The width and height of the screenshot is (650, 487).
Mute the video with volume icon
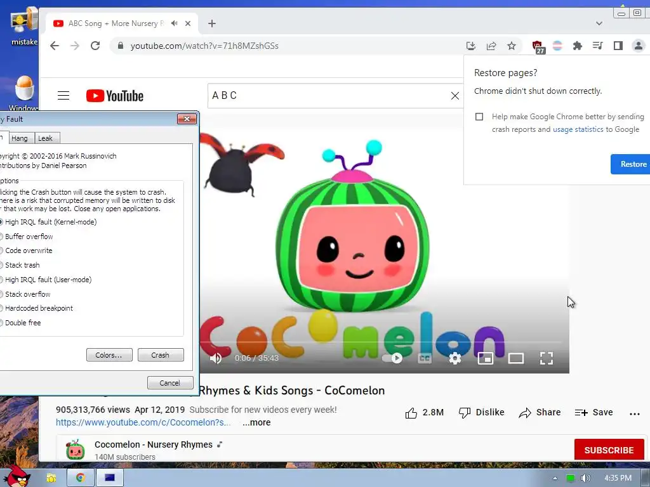point(216,358)
